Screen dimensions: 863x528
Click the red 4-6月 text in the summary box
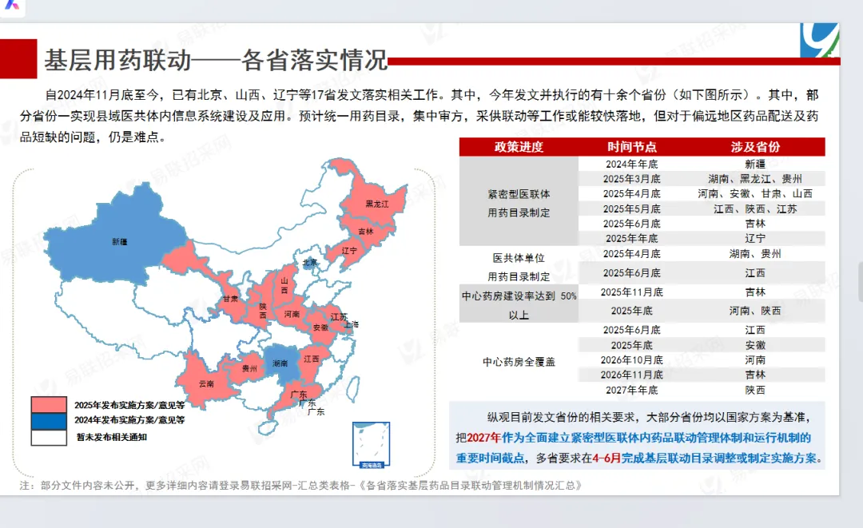pos(606,459)
